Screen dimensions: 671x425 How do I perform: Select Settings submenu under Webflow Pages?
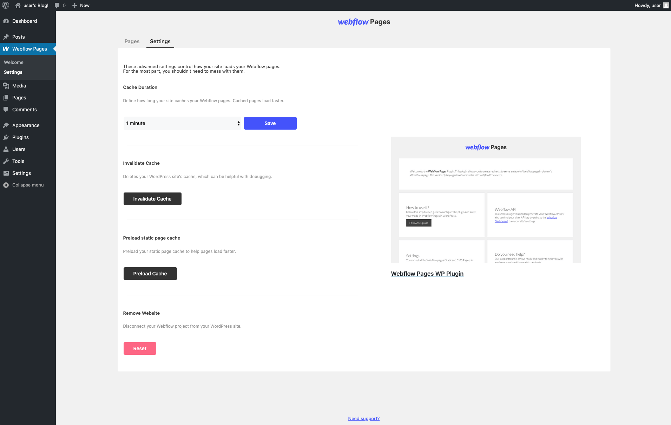(13, 72)
